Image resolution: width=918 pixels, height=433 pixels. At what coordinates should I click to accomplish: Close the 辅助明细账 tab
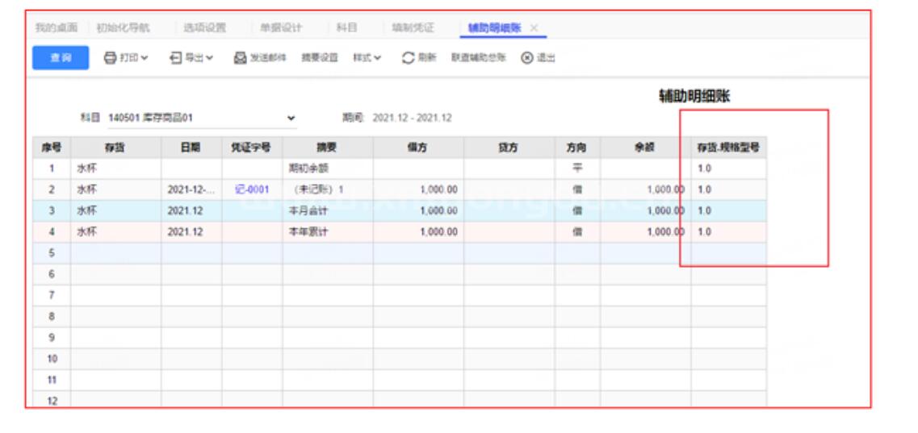534,27
